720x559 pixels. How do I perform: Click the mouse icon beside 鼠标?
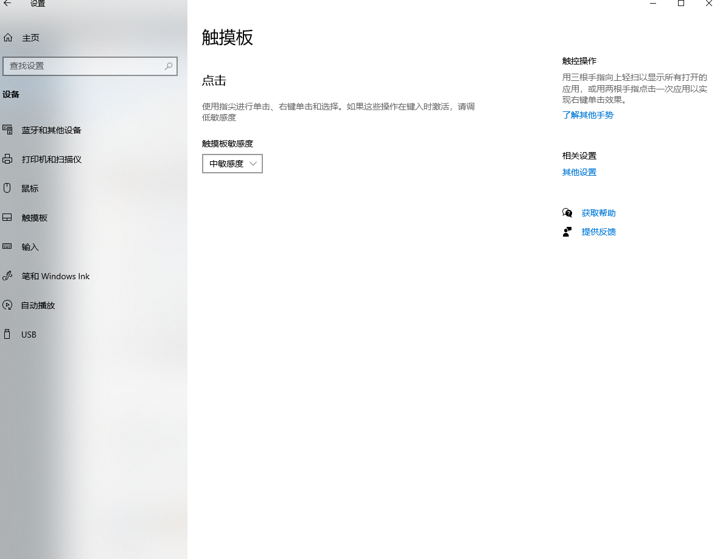click(x=7, y=188)
